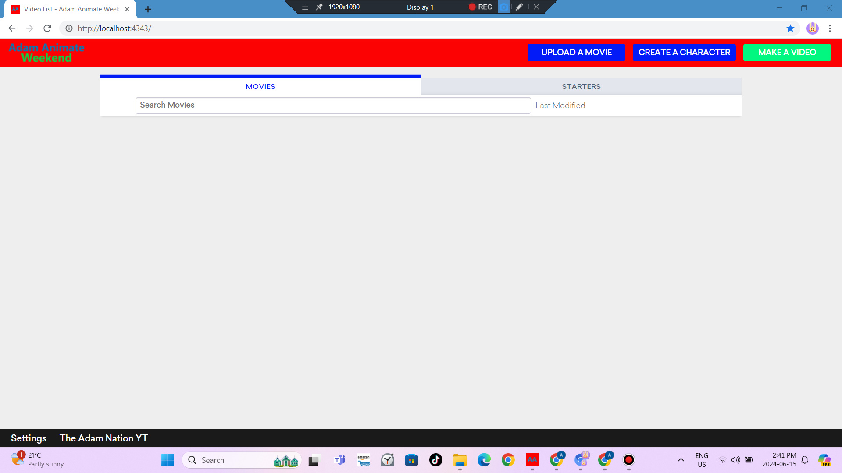
Task: Launch File Explorer from taskbar
Action: coord(460,460)
